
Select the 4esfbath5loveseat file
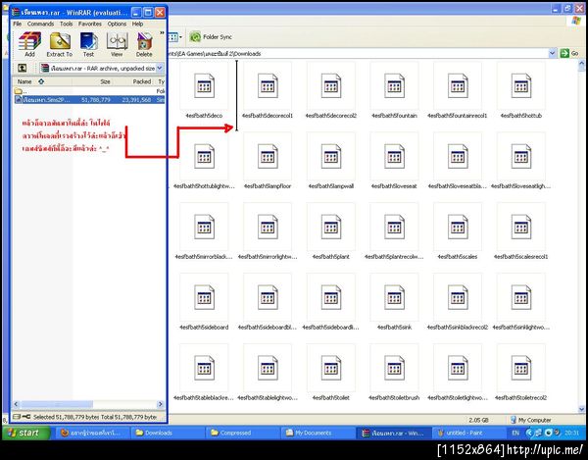click(394, 161)
